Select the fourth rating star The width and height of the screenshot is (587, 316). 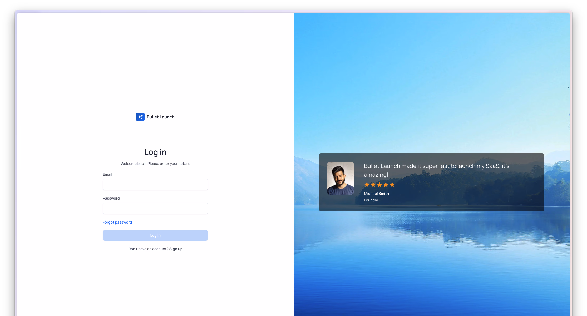[386, 185]
